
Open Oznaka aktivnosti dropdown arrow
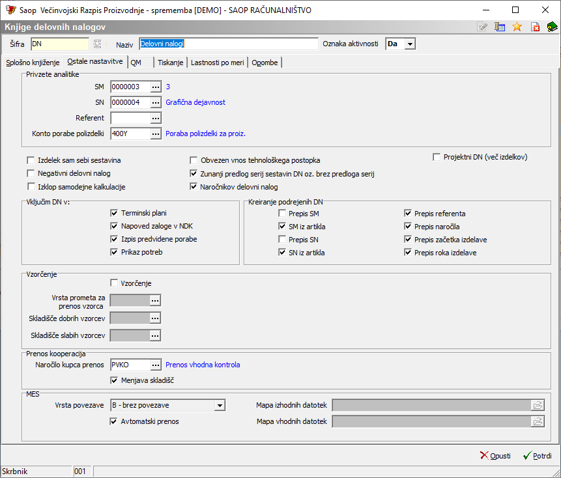coord(410,44)
